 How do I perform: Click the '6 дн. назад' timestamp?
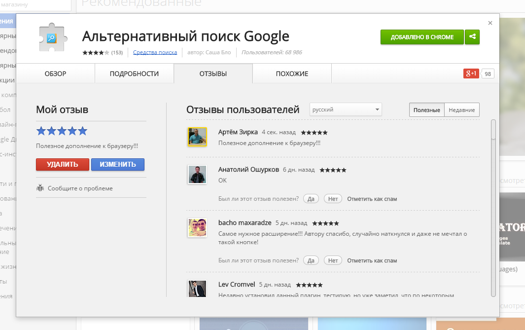point(299,170)
